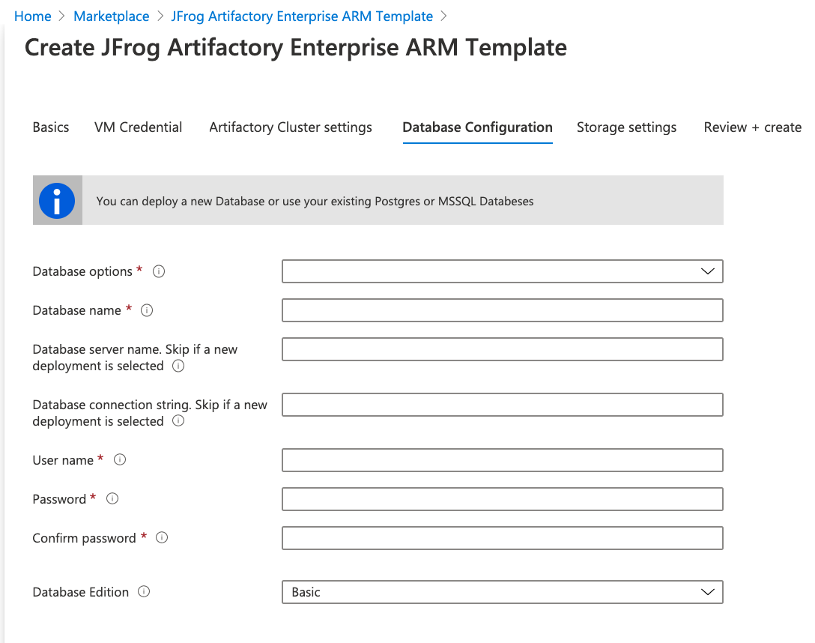Expand the Database options dropdown
815x643 pixels.
502,271
